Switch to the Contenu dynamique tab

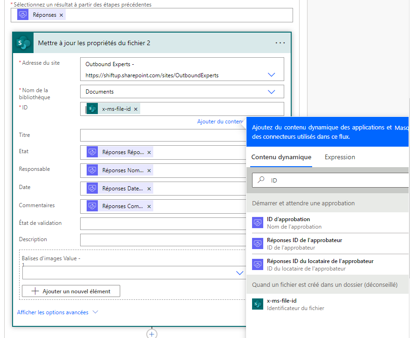pyautogui.click(x=281, y=157)
